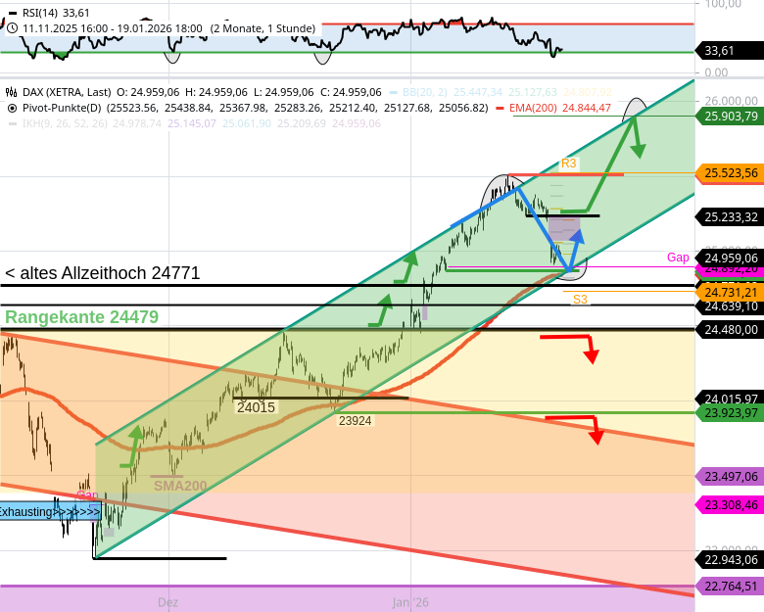The height and width of the screenshot is (612, 764).
Task: Select the R3 pivot label
Action: 569,164
